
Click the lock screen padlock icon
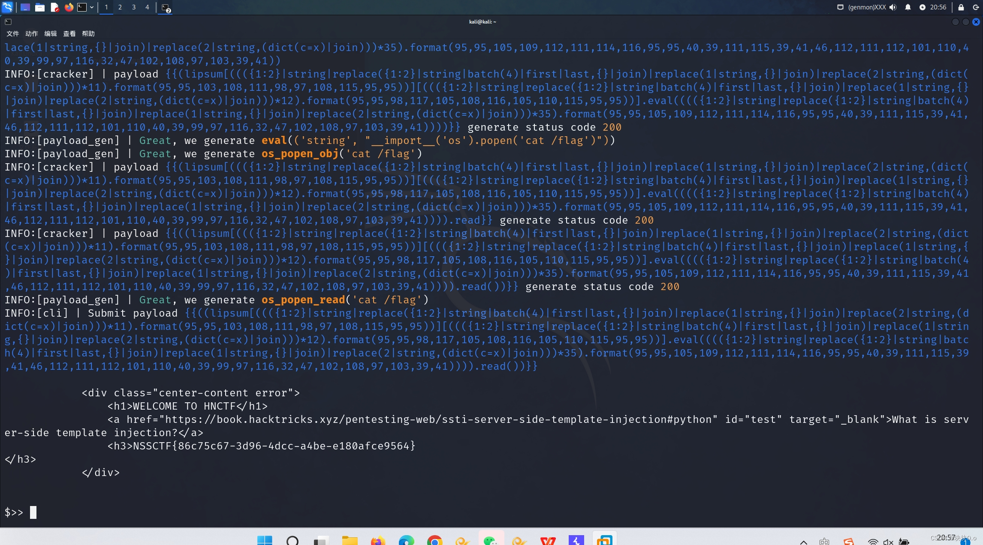coord(961,7)
